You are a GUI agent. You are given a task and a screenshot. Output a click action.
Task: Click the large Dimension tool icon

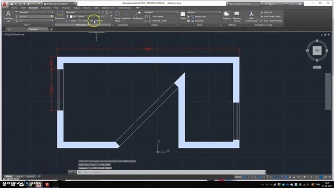coord(60,15)
